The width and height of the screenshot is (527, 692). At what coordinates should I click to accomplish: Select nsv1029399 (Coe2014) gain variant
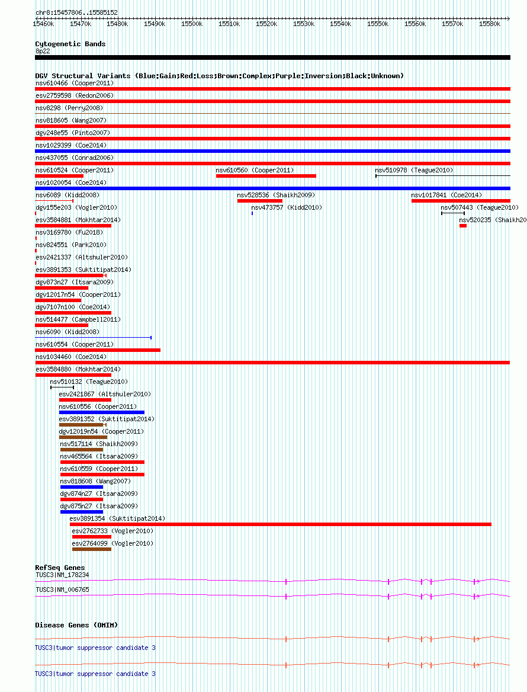click(x=71, y=145)
